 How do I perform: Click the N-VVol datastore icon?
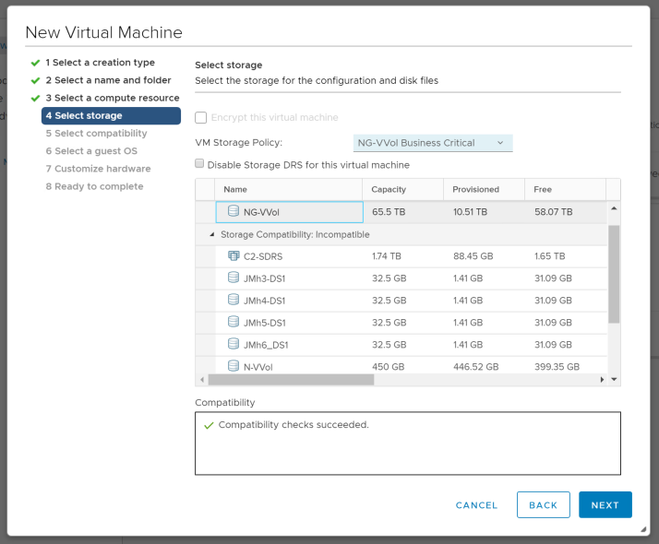pos(234,366)
